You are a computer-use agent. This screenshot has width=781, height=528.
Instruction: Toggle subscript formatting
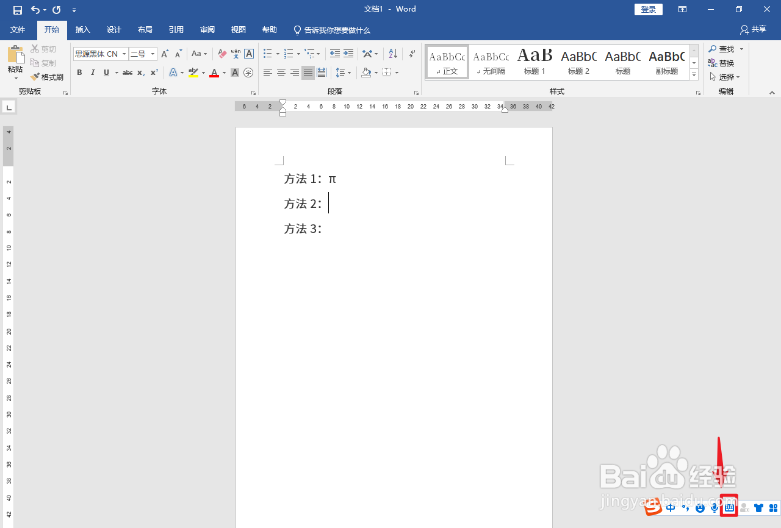click(x=141, y=73)
